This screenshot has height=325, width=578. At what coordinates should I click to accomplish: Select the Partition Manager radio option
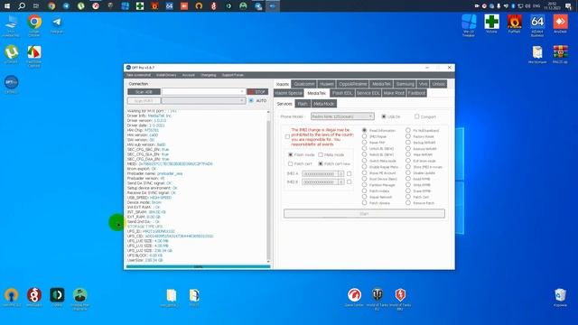364,184
